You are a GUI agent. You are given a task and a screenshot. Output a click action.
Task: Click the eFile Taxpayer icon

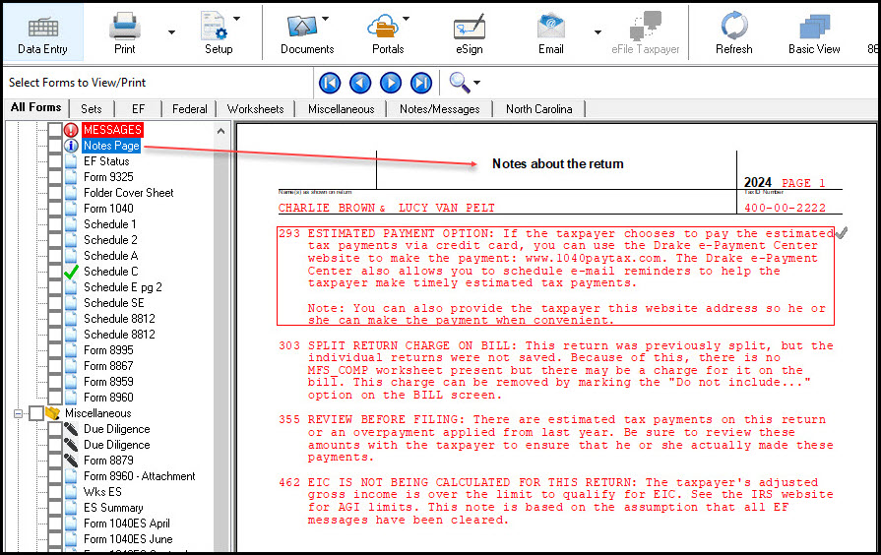645,26
